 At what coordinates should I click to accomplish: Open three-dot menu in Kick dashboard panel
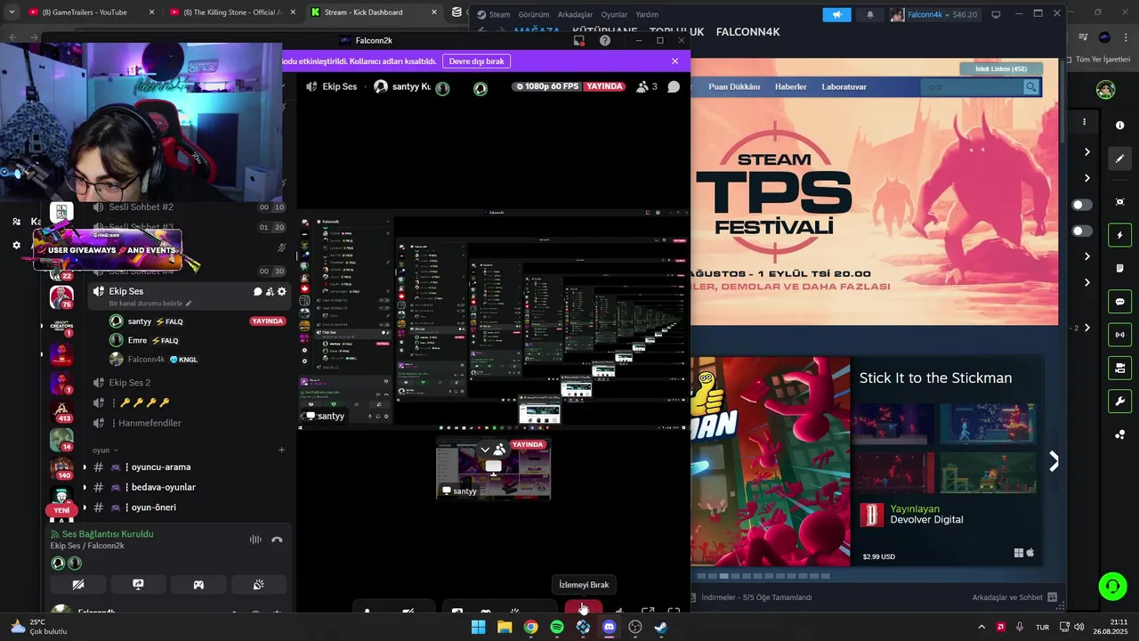point(1084,122)
